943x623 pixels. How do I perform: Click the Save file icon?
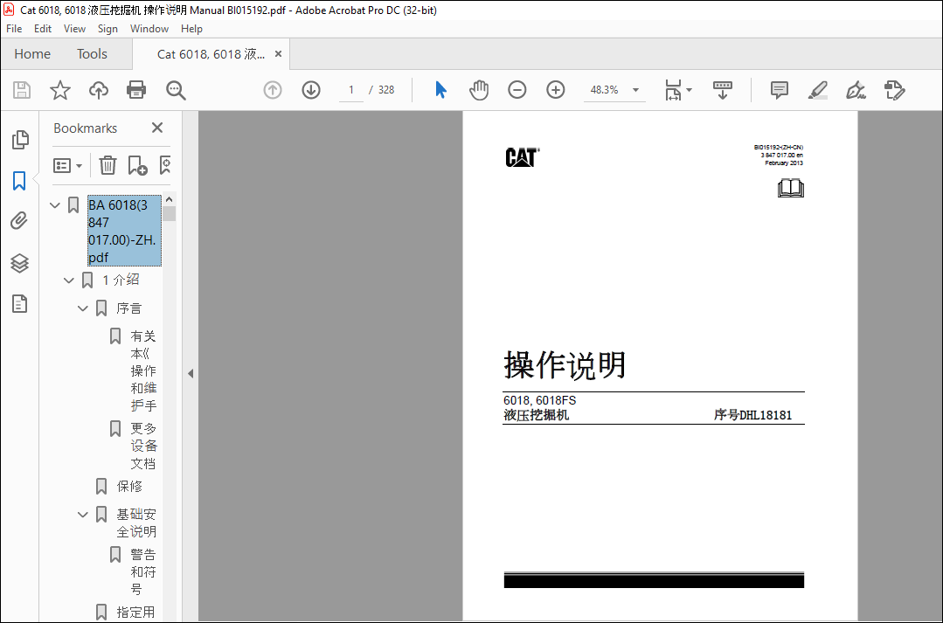tap(22, 90)
